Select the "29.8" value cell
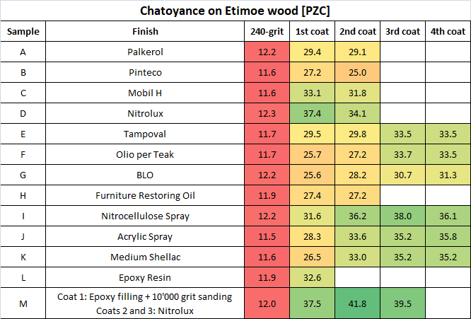Image resolution: width=471 pixels, height=319 pixels. [x=357, y=134]
